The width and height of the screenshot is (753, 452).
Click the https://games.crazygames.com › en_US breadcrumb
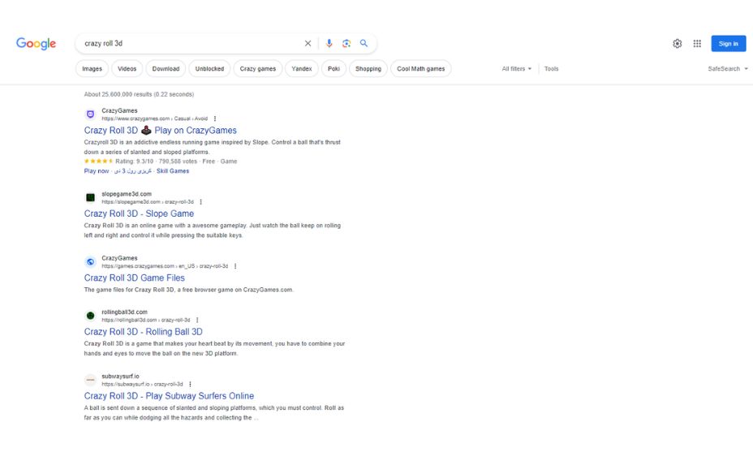click(x=165, y=266)
